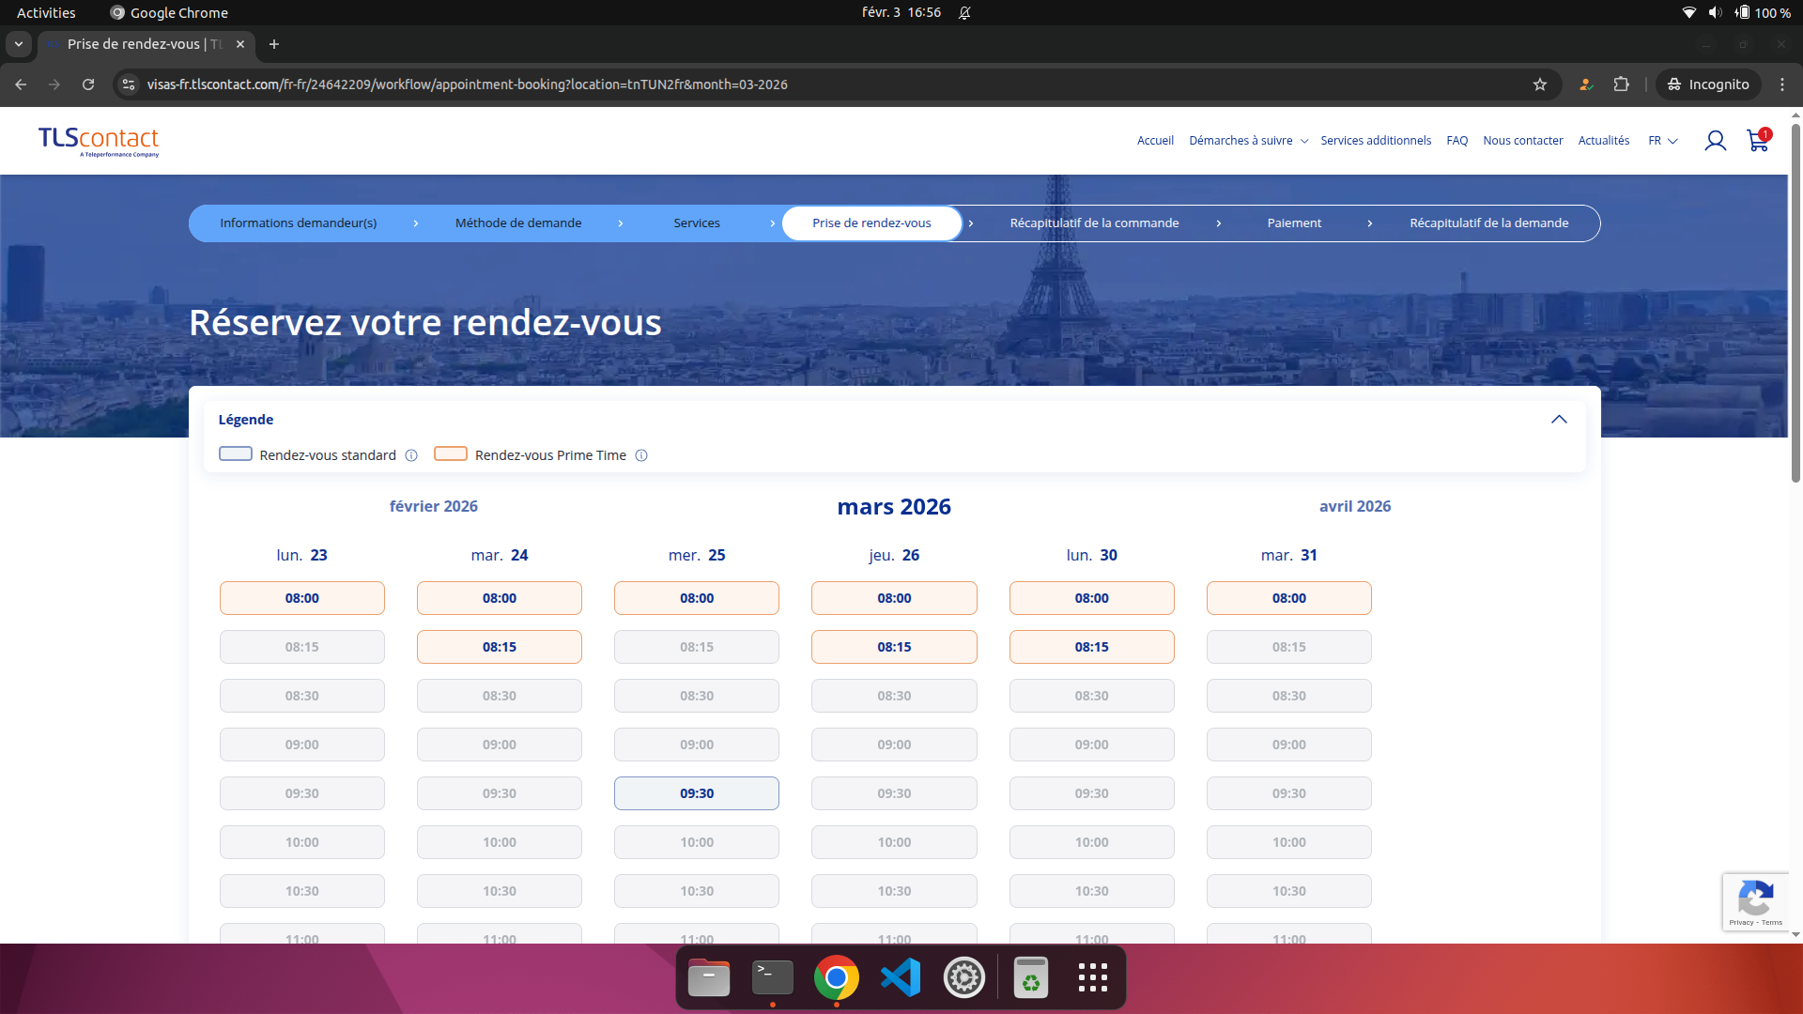The height and width of the screenshot is (1014, 1803).
Task: Collapse the Légende section
Action: click(x=1560, y=420)
